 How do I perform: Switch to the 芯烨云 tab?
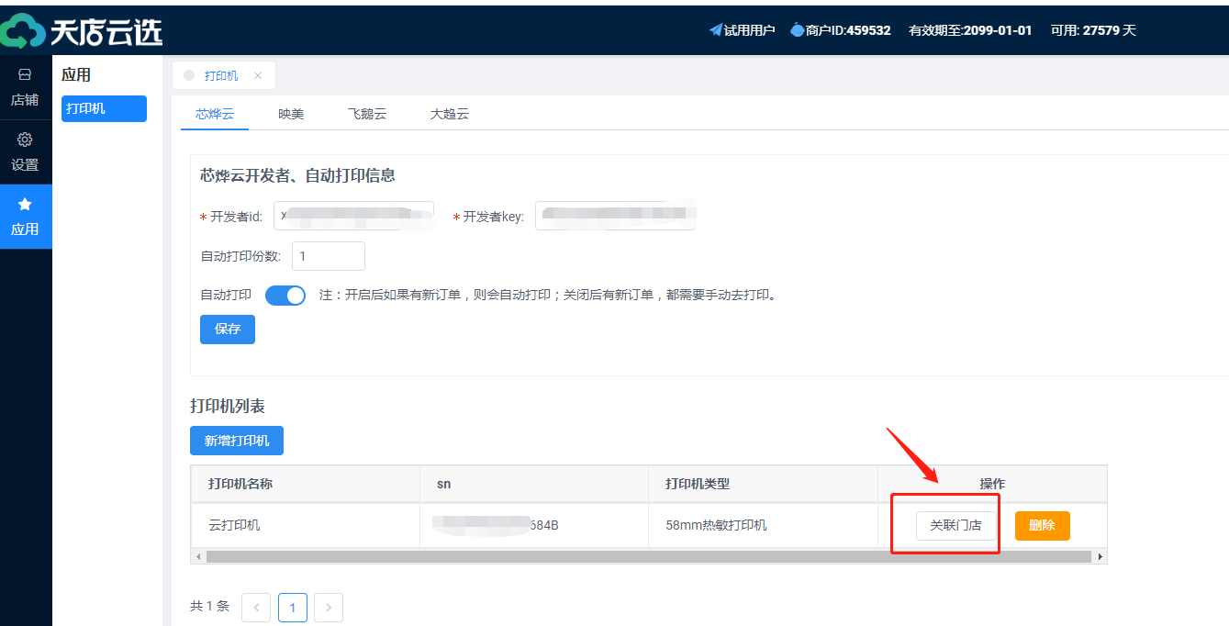pyautogui.click(x=215, y=115)
